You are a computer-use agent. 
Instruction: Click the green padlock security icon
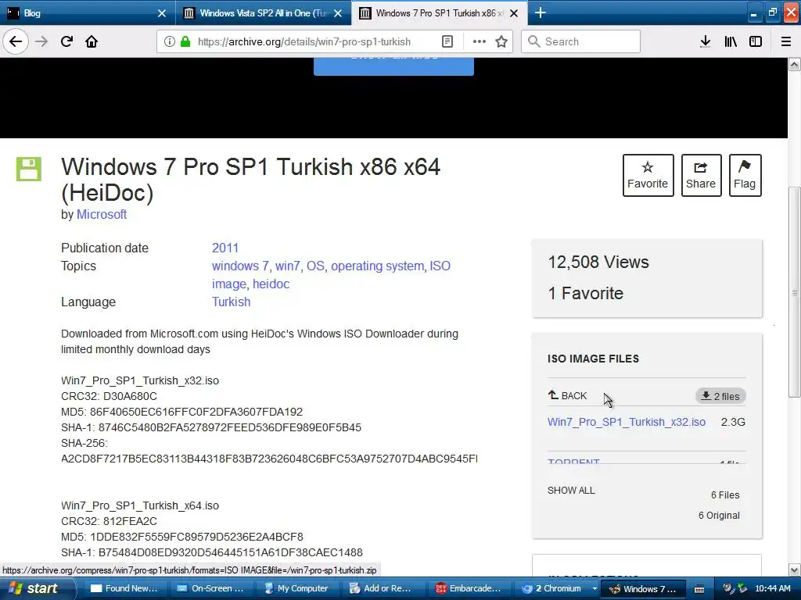point(185,41)
